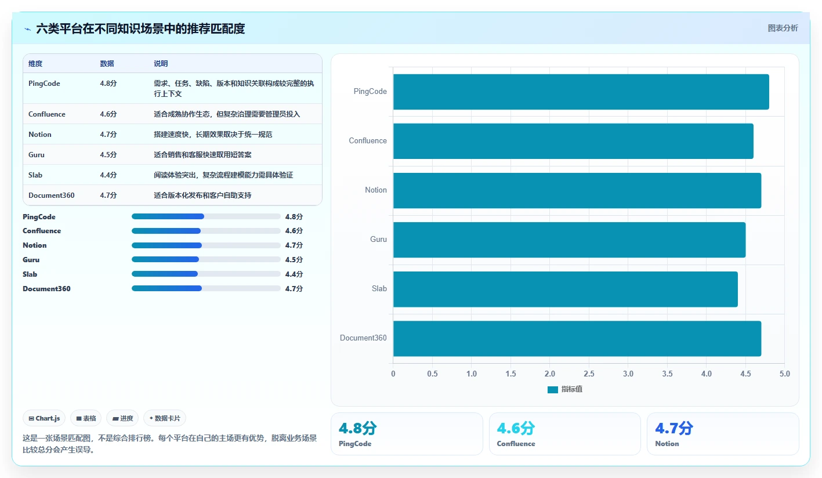The height and width of the screenshot is (478, 822).
Task: Click the PingCode bar in the bar chart
Action: coord(581,92)
